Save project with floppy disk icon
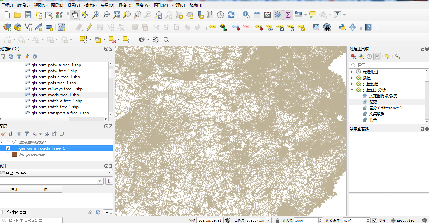The height and width of the screenshot is (223, 429). tap(28, 15)
